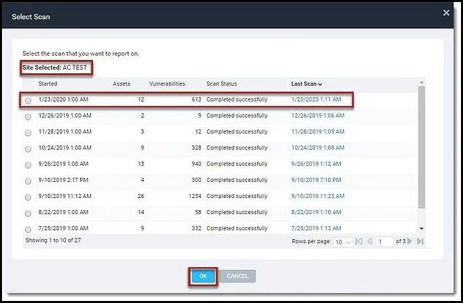
Task: Choose the 9/10/2019 2:17 PM scan radio button
Action: pyautogui.click(x=28, y=181)
